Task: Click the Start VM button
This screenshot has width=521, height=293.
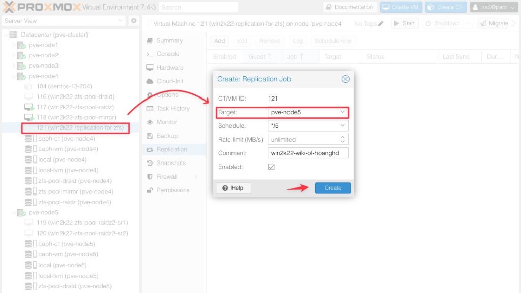Action: (x=404, y=23)
